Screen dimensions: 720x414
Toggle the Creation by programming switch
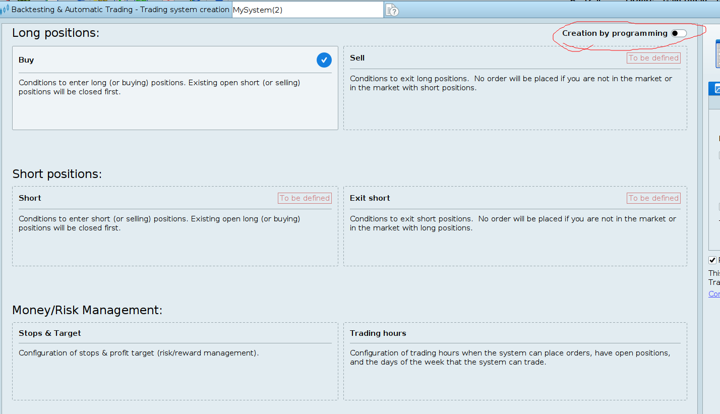pyautogui.click(x=679, y=33)
